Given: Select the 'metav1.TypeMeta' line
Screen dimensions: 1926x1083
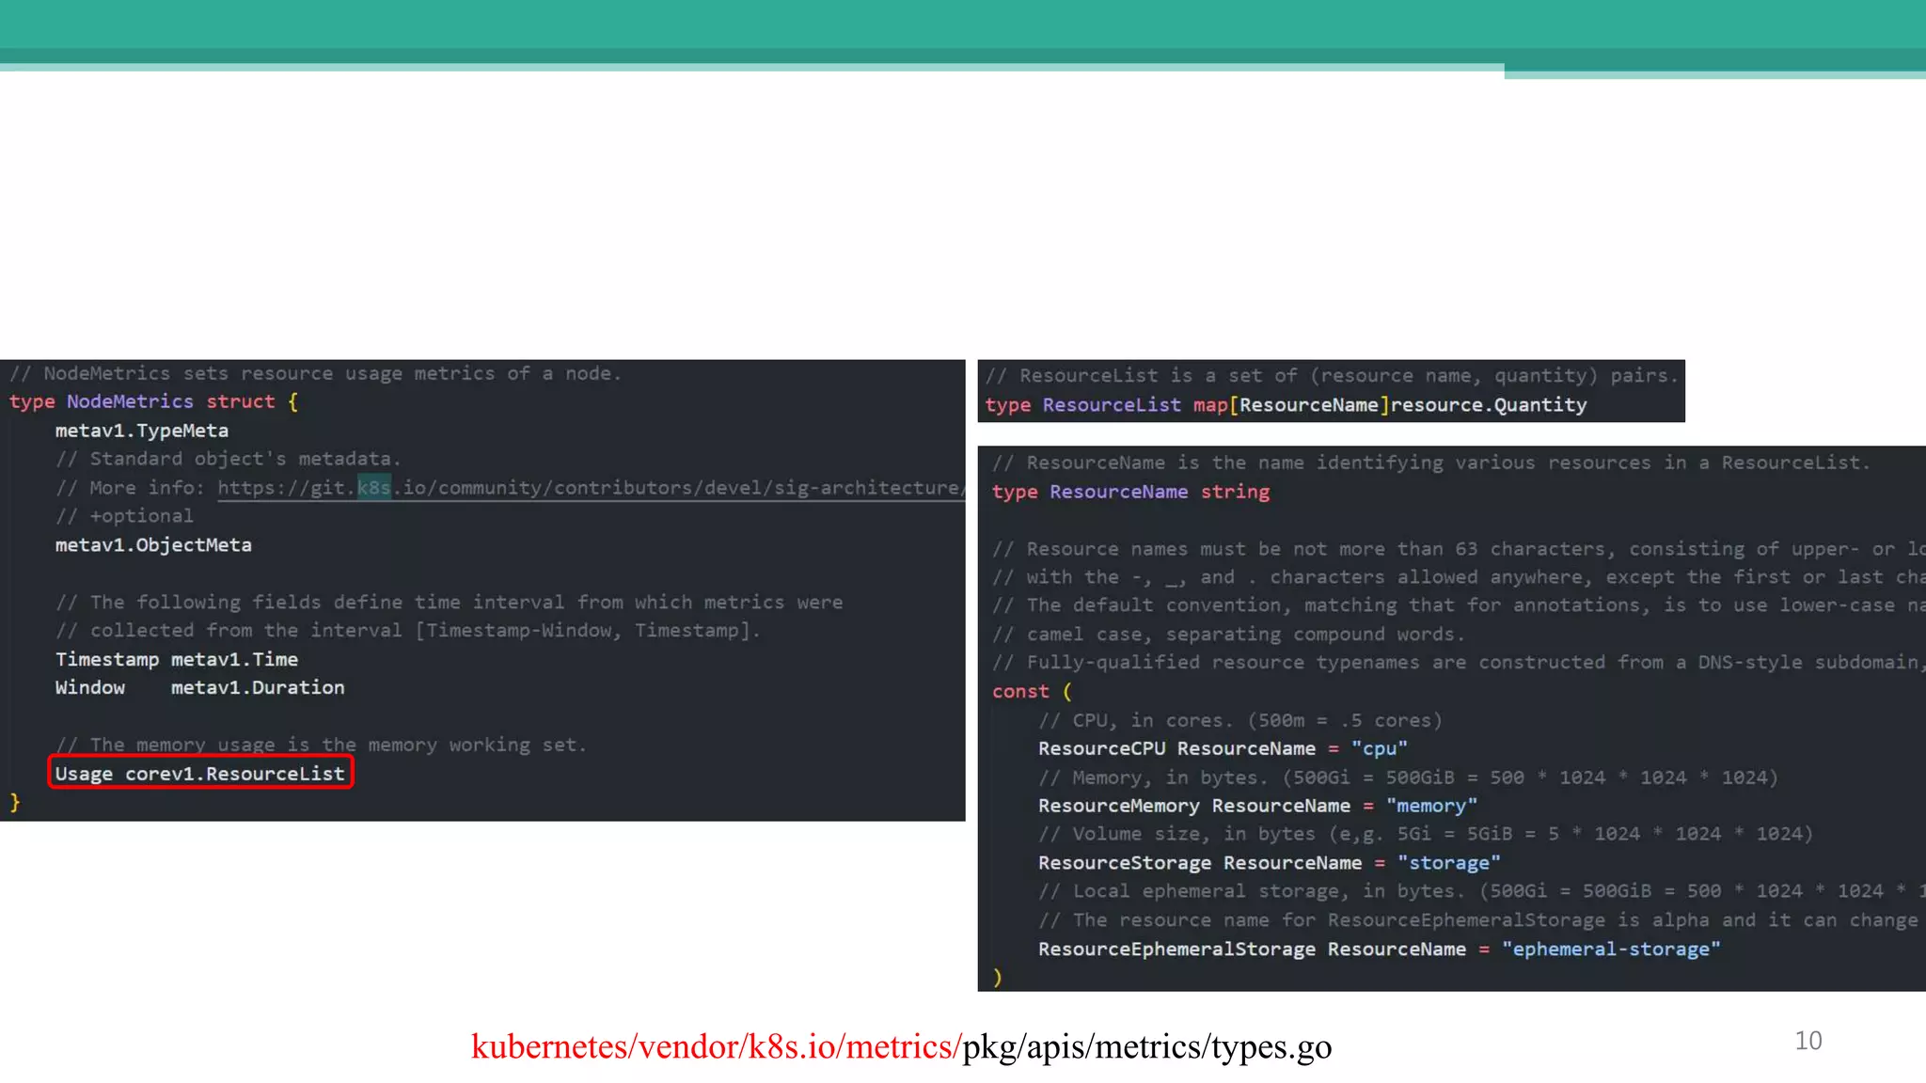Looking at the screenshot, I should pos(142,431).
